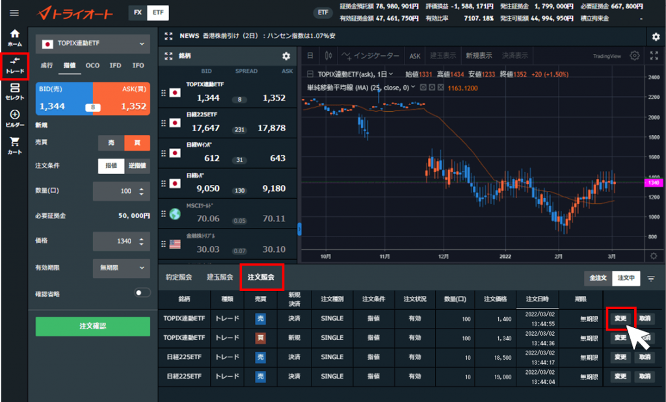The height and width of the screenshot is (402, 666).
Task: Toggle the 確認省略 switch
Action: [x=142, y=293]
